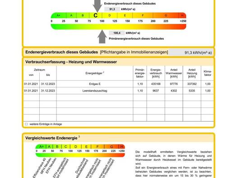Click the Energieträger column header

[x=95, y=73]
